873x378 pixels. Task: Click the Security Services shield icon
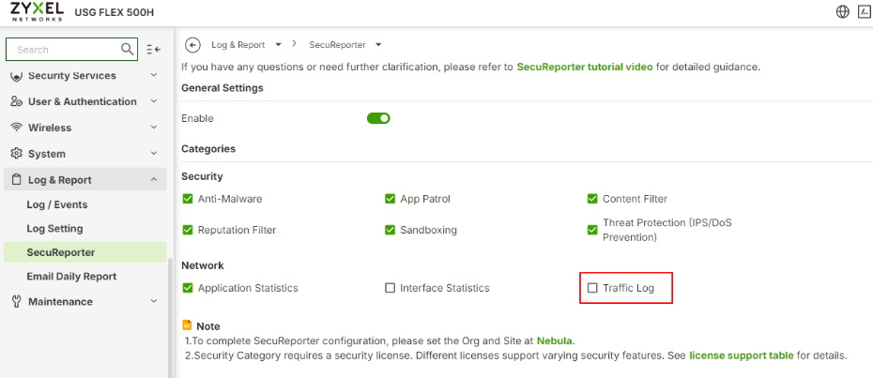coord(16,76)
